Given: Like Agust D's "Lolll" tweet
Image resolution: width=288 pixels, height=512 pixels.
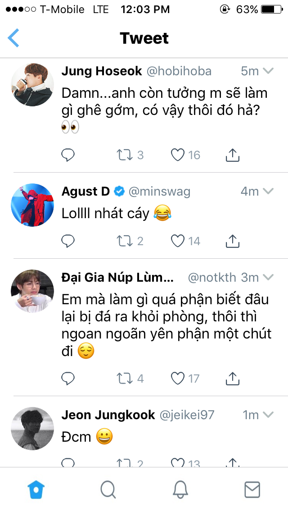Looking at the screenshot, I should coord(178,241).
